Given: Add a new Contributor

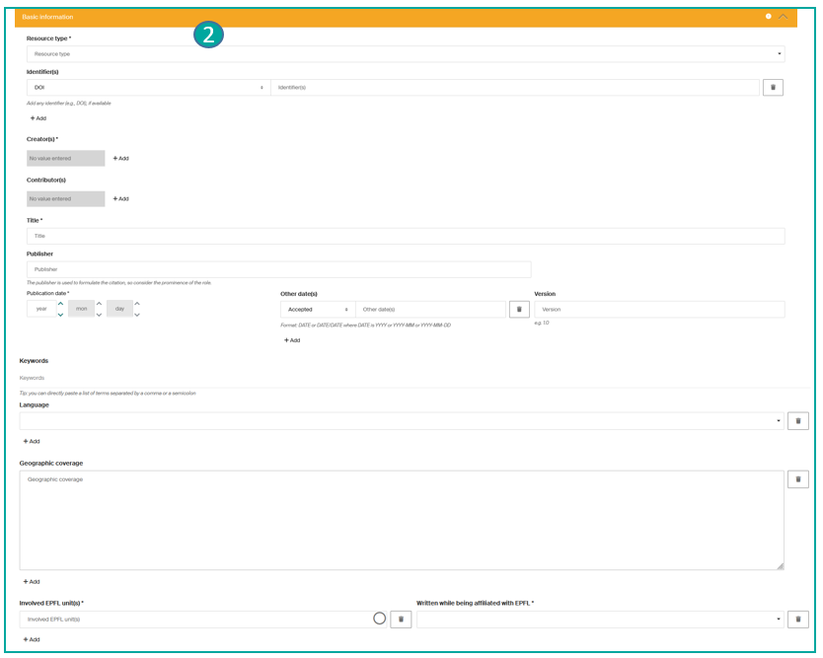Looking at the screenshot, I should (120, 199).
